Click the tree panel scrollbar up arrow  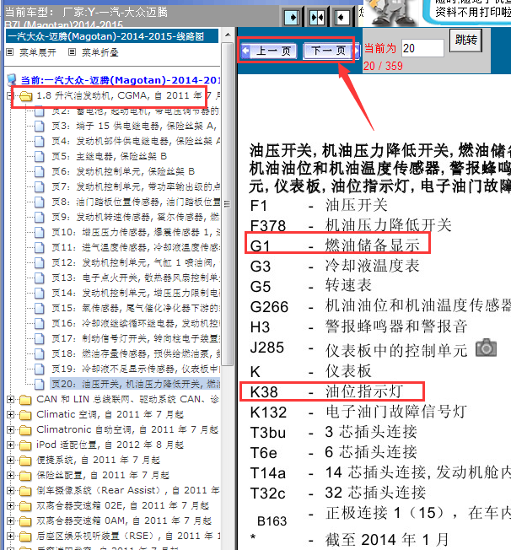click(x=228, y=35)
